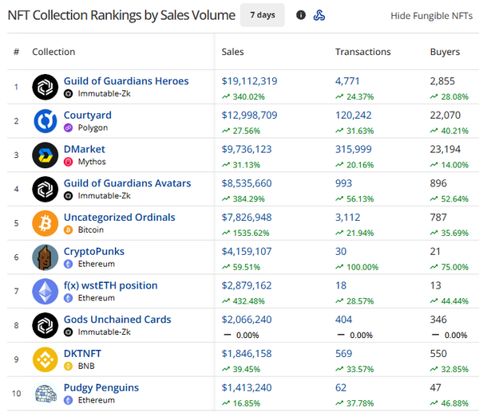Viewport: 479px width, 412px height.
Task: Click transactions count 3,112
Action: [347, 217]
